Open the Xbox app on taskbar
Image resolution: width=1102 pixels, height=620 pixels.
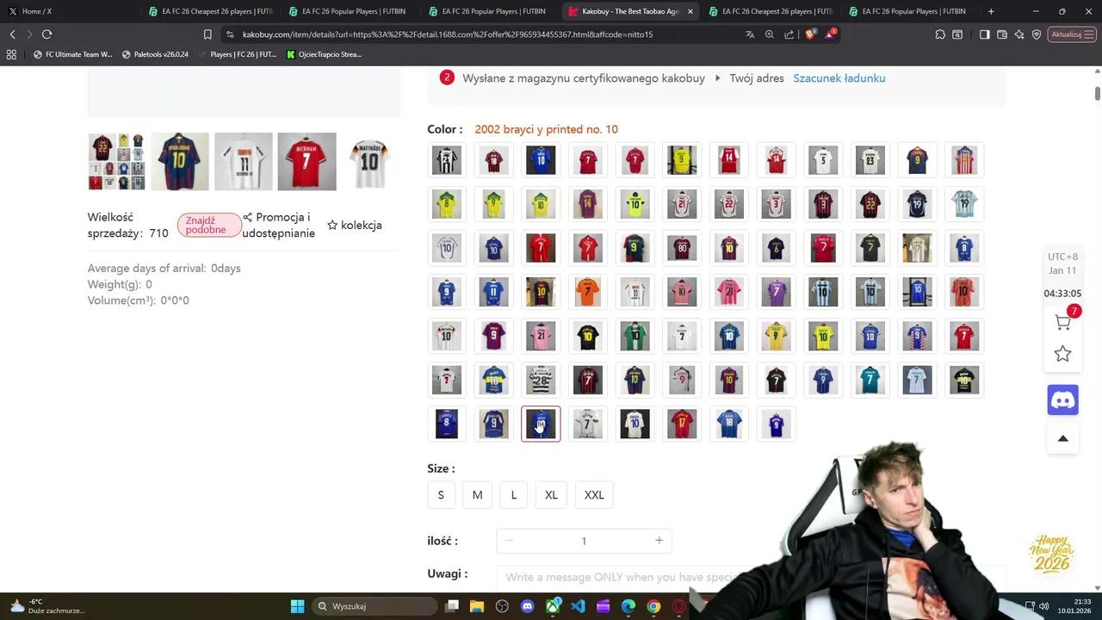pos(553,606)
